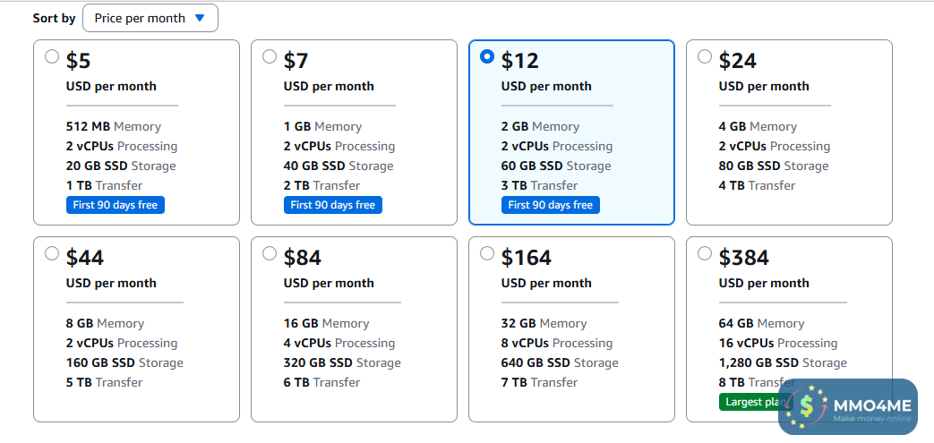Select the $384 largest plan radio button
Image resolution: width=934 pixels, height=443 pixels.
click(705, 253)
